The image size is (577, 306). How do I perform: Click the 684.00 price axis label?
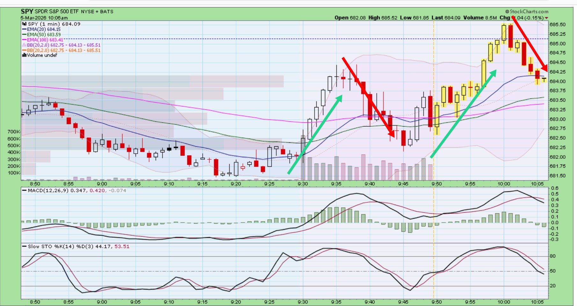pos(558,81)
